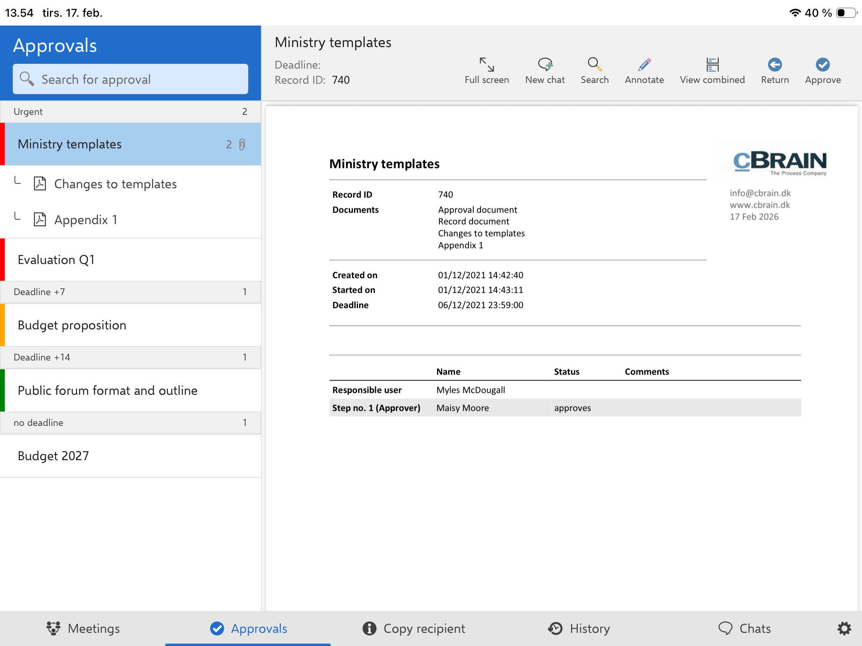The width and height of the screenshot is (862, 646).
Task: Click the paperclip attachment icon on Ministry templates
Action: (242, 144)
